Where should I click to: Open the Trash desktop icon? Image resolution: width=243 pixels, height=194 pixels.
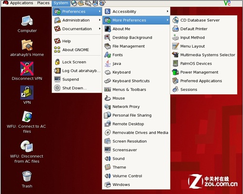pos(27,176)
